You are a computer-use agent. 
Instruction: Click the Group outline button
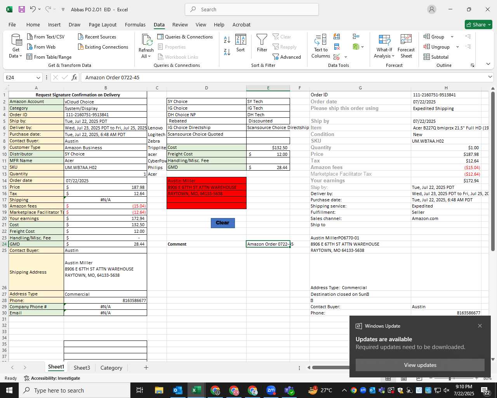(x=434, y=37)
